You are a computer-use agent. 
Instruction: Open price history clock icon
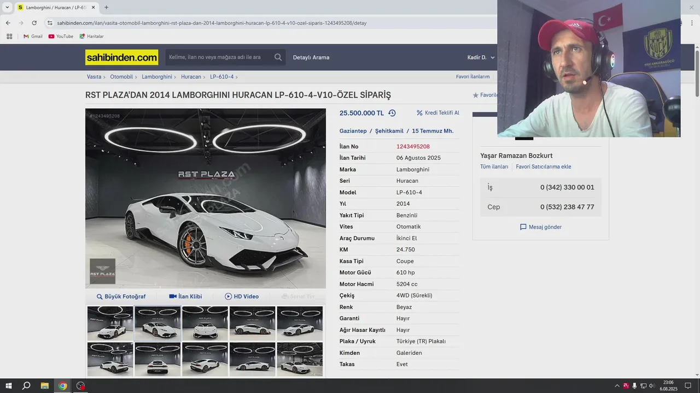(x=392, y=113)
